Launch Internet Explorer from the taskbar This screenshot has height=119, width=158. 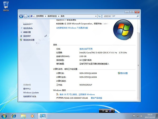(14, 116)
